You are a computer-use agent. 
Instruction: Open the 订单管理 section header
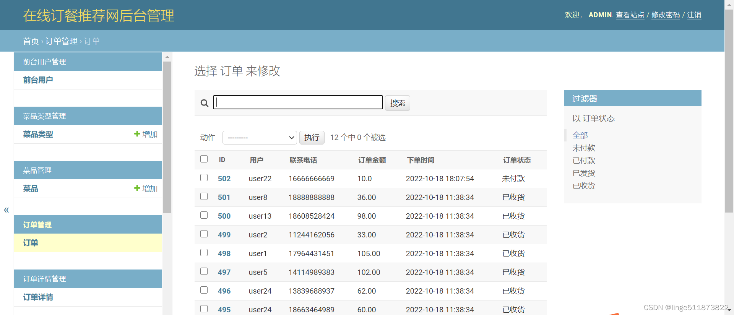[x=37, y=225]
